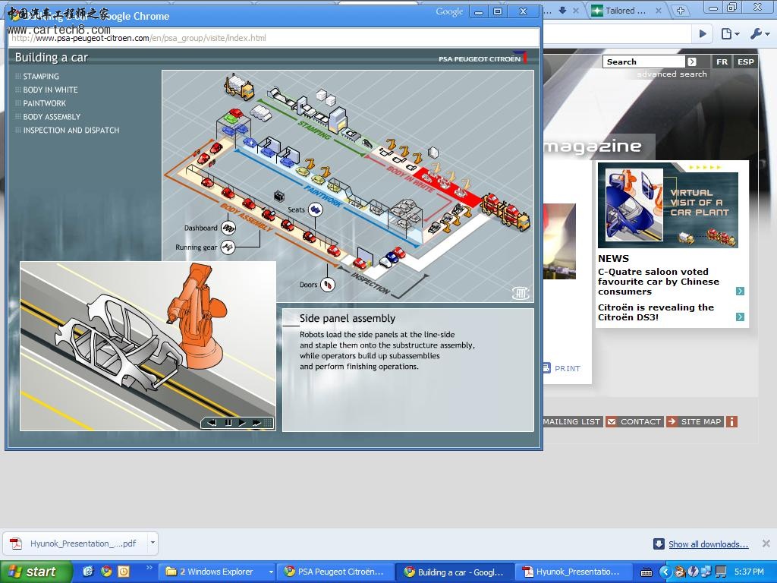The width and height of the screenshot is (777, 583).
Task: Open the Dashboard component icon
Action: pos(228,228)
